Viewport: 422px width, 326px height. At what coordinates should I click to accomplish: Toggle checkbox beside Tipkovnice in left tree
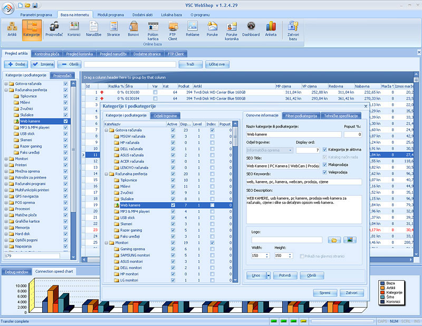click(x=65, y=96)
